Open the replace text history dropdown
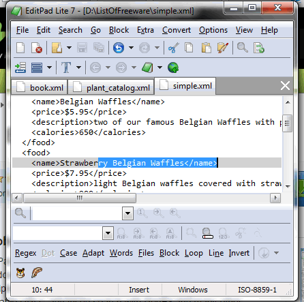The image size is (304, 302). (108, 233)
